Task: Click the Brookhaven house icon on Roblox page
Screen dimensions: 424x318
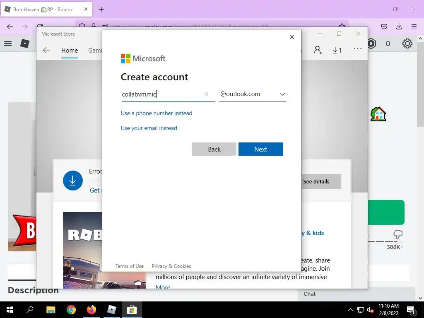Action: click(378, 114)
